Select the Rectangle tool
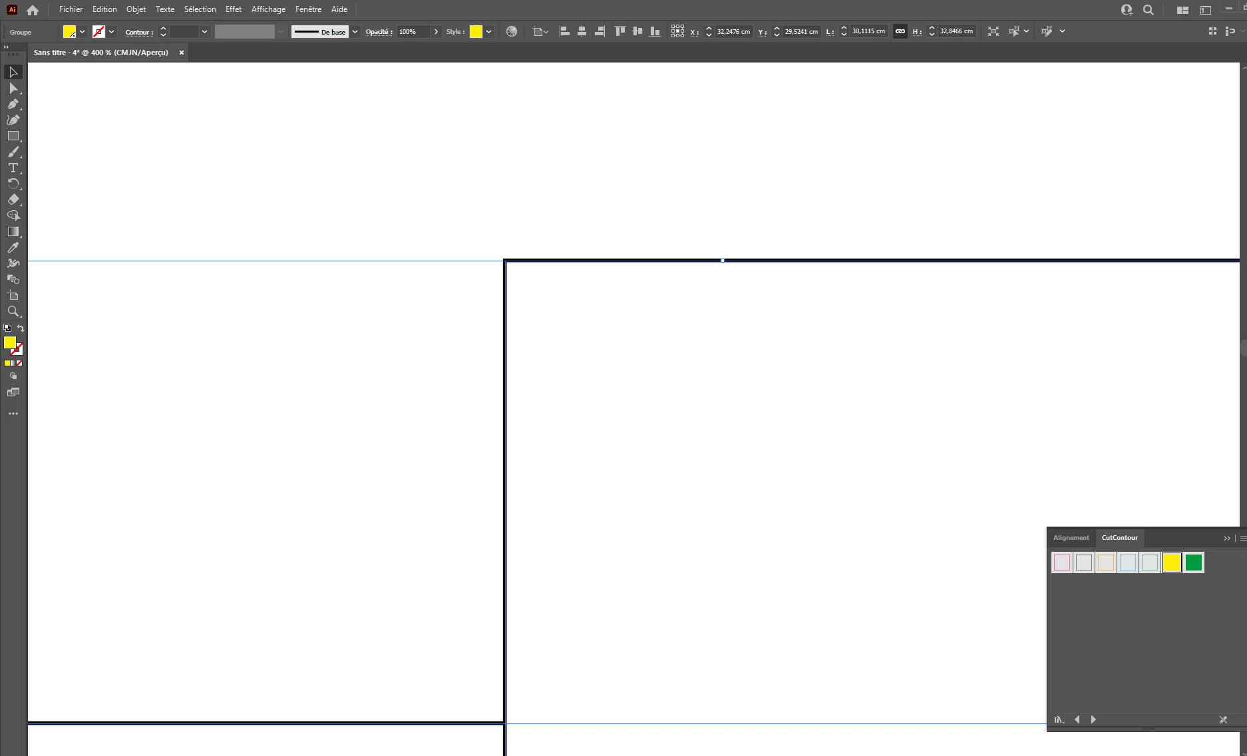Image resolution: width=1247 pixels, height=756 pixels. point(13,136)
